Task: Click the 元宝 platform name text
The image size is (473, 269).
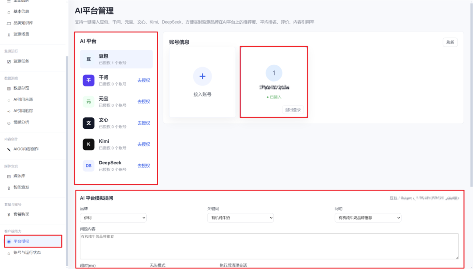Action: point(103,99)
